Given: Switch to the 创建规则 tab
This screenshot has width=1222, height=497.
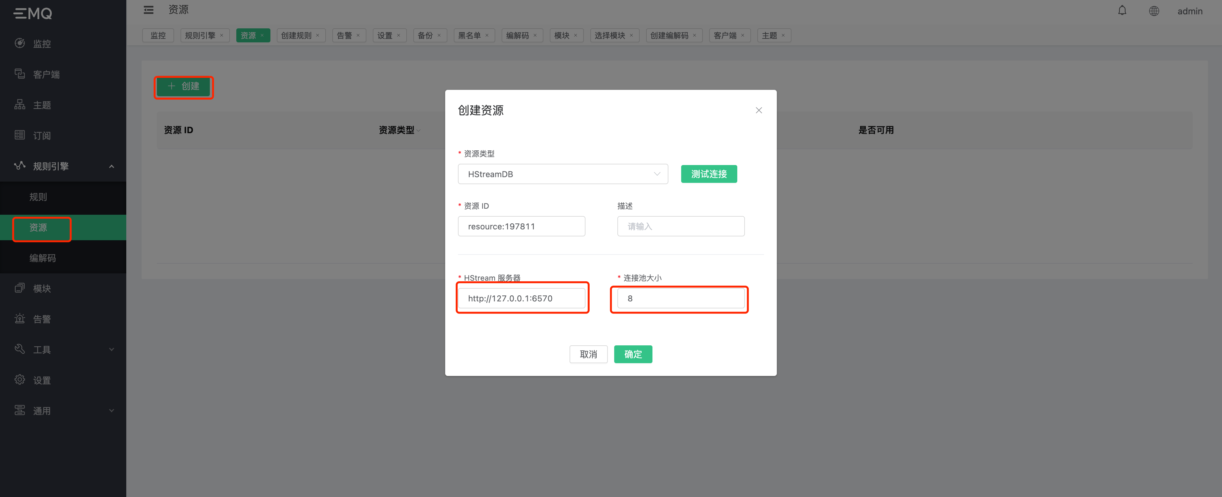Looking at the screenshot, I should point(296,36).
